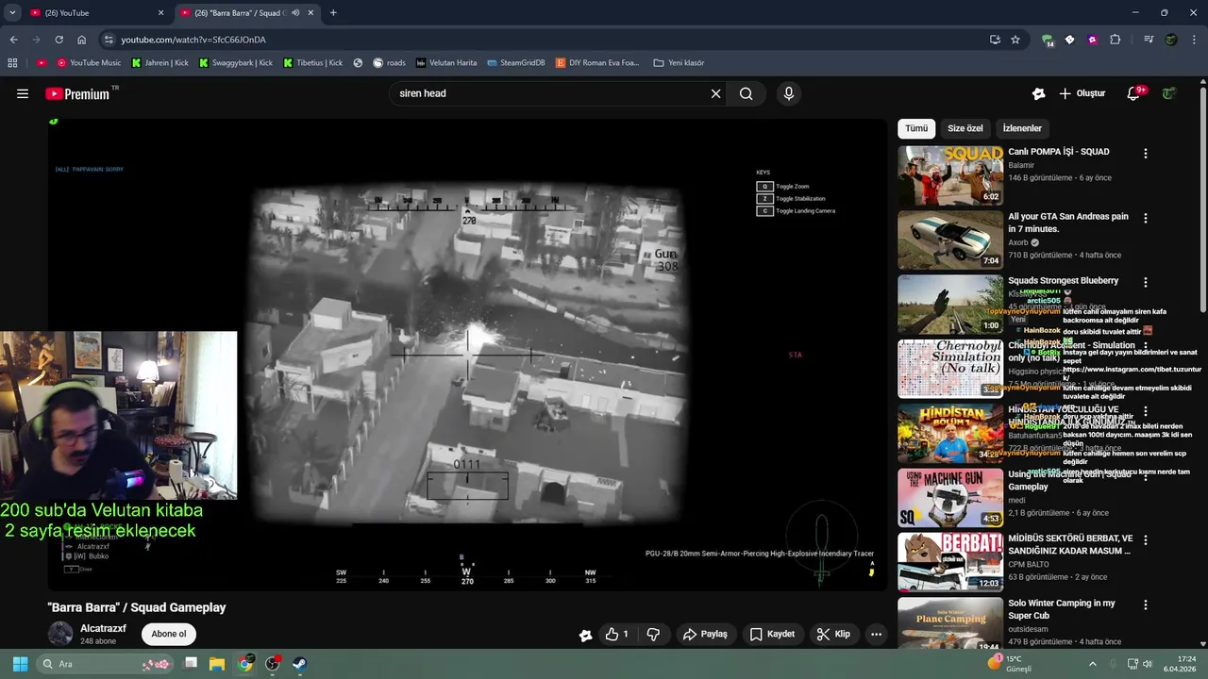Open Chrome three-dot menu
This screenshot has height=679, width=1208.
click(x=1193, y=40)
